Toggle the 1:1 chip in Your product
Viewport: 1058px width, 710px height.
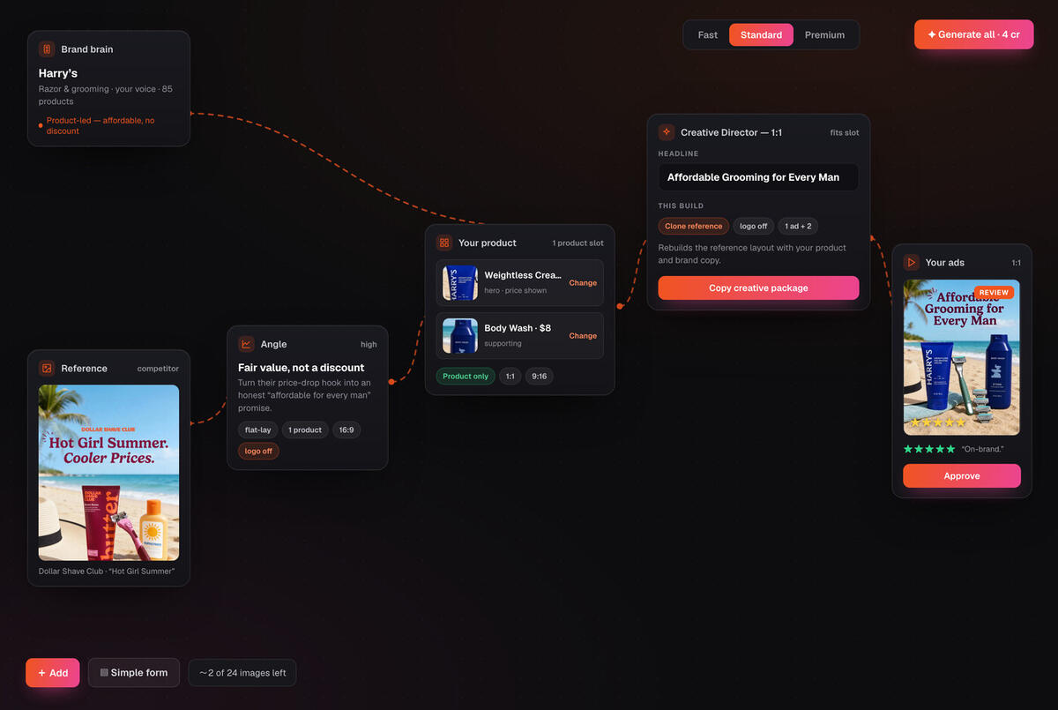pyautogui.click(x=510, y=377)
